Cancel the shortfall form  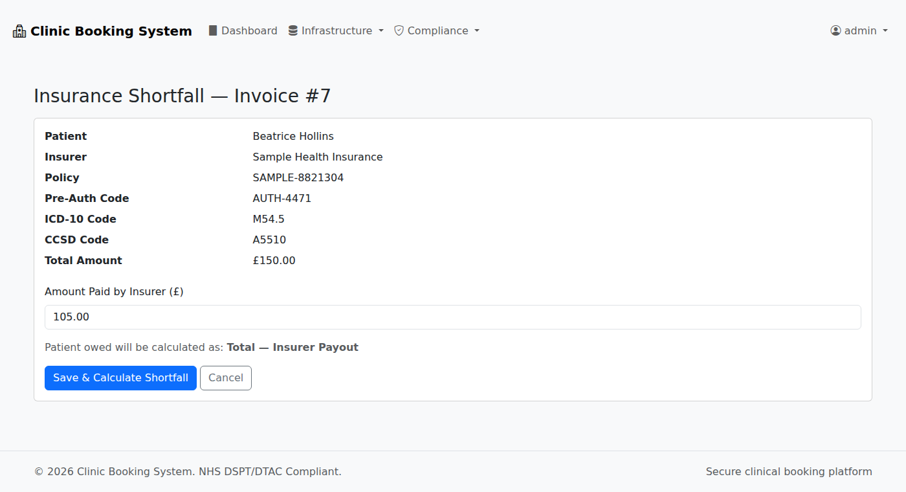(x=226, y=378)
